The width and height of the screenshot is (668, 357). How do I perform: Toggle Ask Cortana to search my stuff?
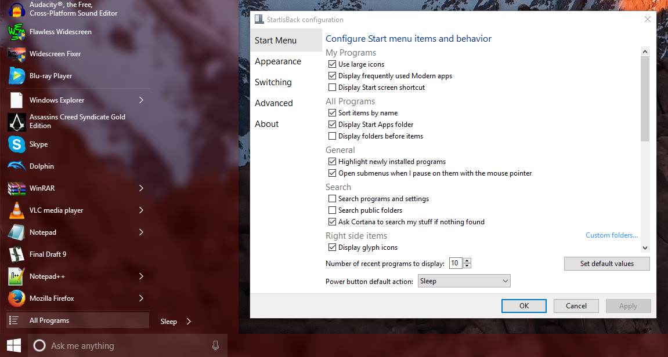(333, 222)
